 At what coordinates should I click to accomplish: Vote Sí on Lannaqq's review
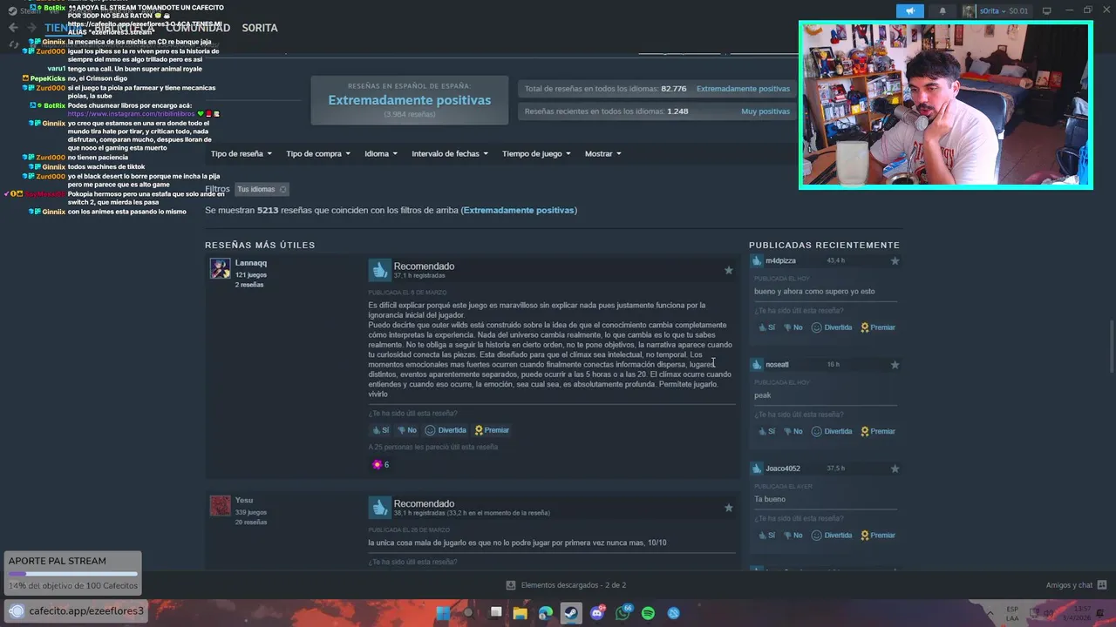click(x=380, y=430)
